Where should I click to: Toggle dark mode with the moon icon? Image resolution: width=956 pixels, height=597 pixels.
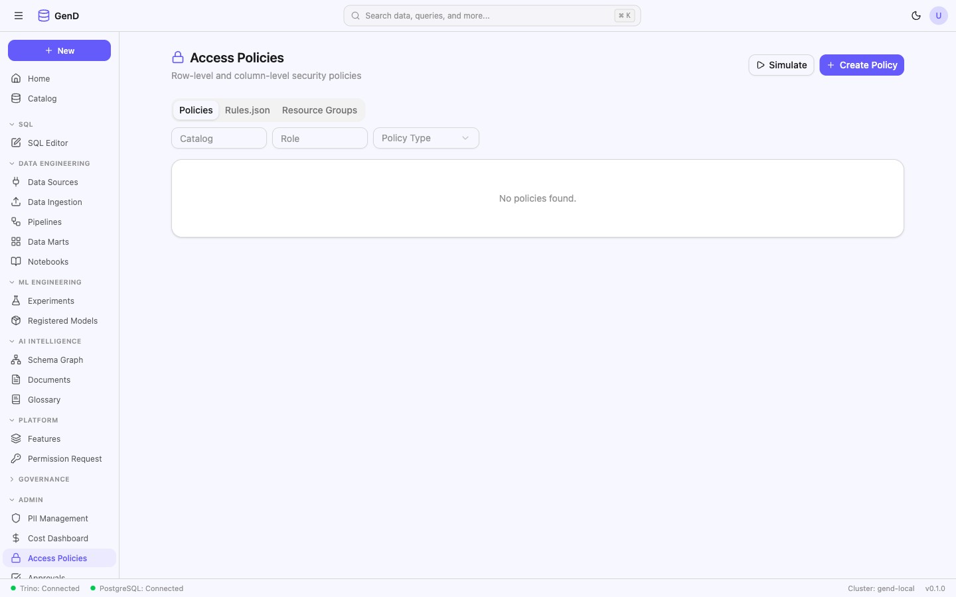click(x=916, y=15)
